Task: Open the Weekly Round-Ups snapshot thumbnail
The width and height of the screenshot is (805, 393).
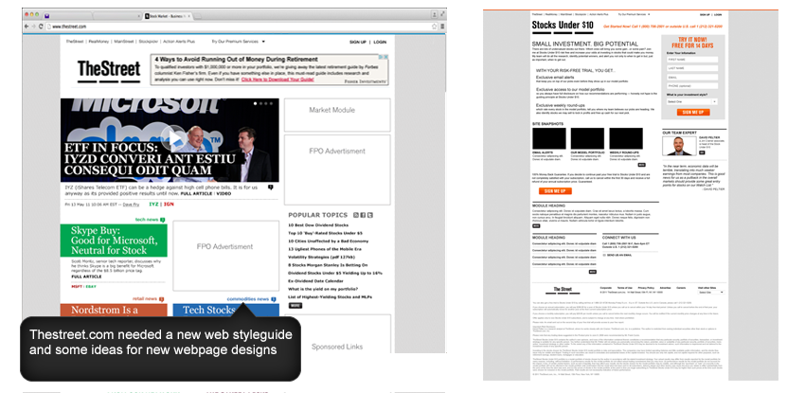Action: pyautogui.click(x=626, y=138)
